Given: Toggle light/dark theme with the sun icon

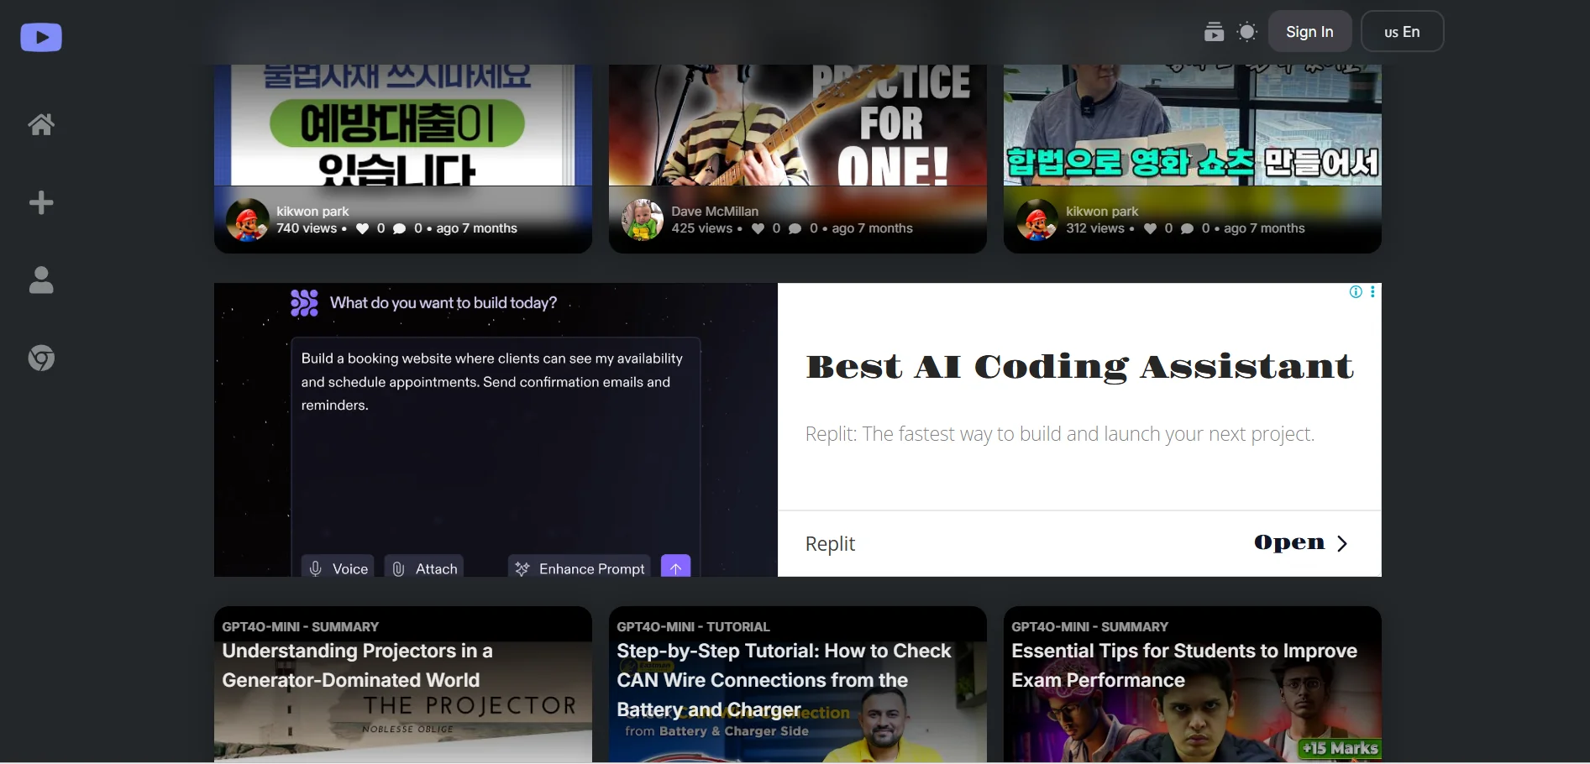Looking at the screenshot, I should (1247, 32).
